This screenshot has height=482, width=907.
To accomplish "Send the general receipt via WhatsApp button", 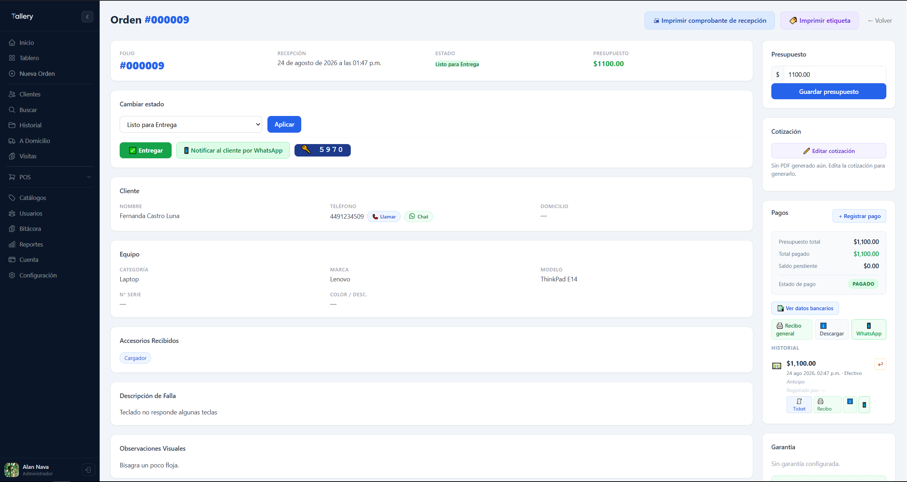I will [x=869, y=330].
